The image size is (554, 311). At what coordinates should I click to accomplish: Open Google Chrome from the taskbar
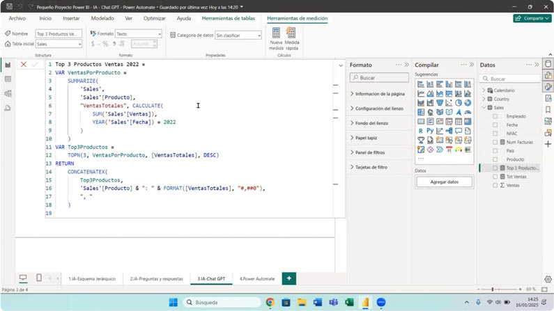coord(270,303)
